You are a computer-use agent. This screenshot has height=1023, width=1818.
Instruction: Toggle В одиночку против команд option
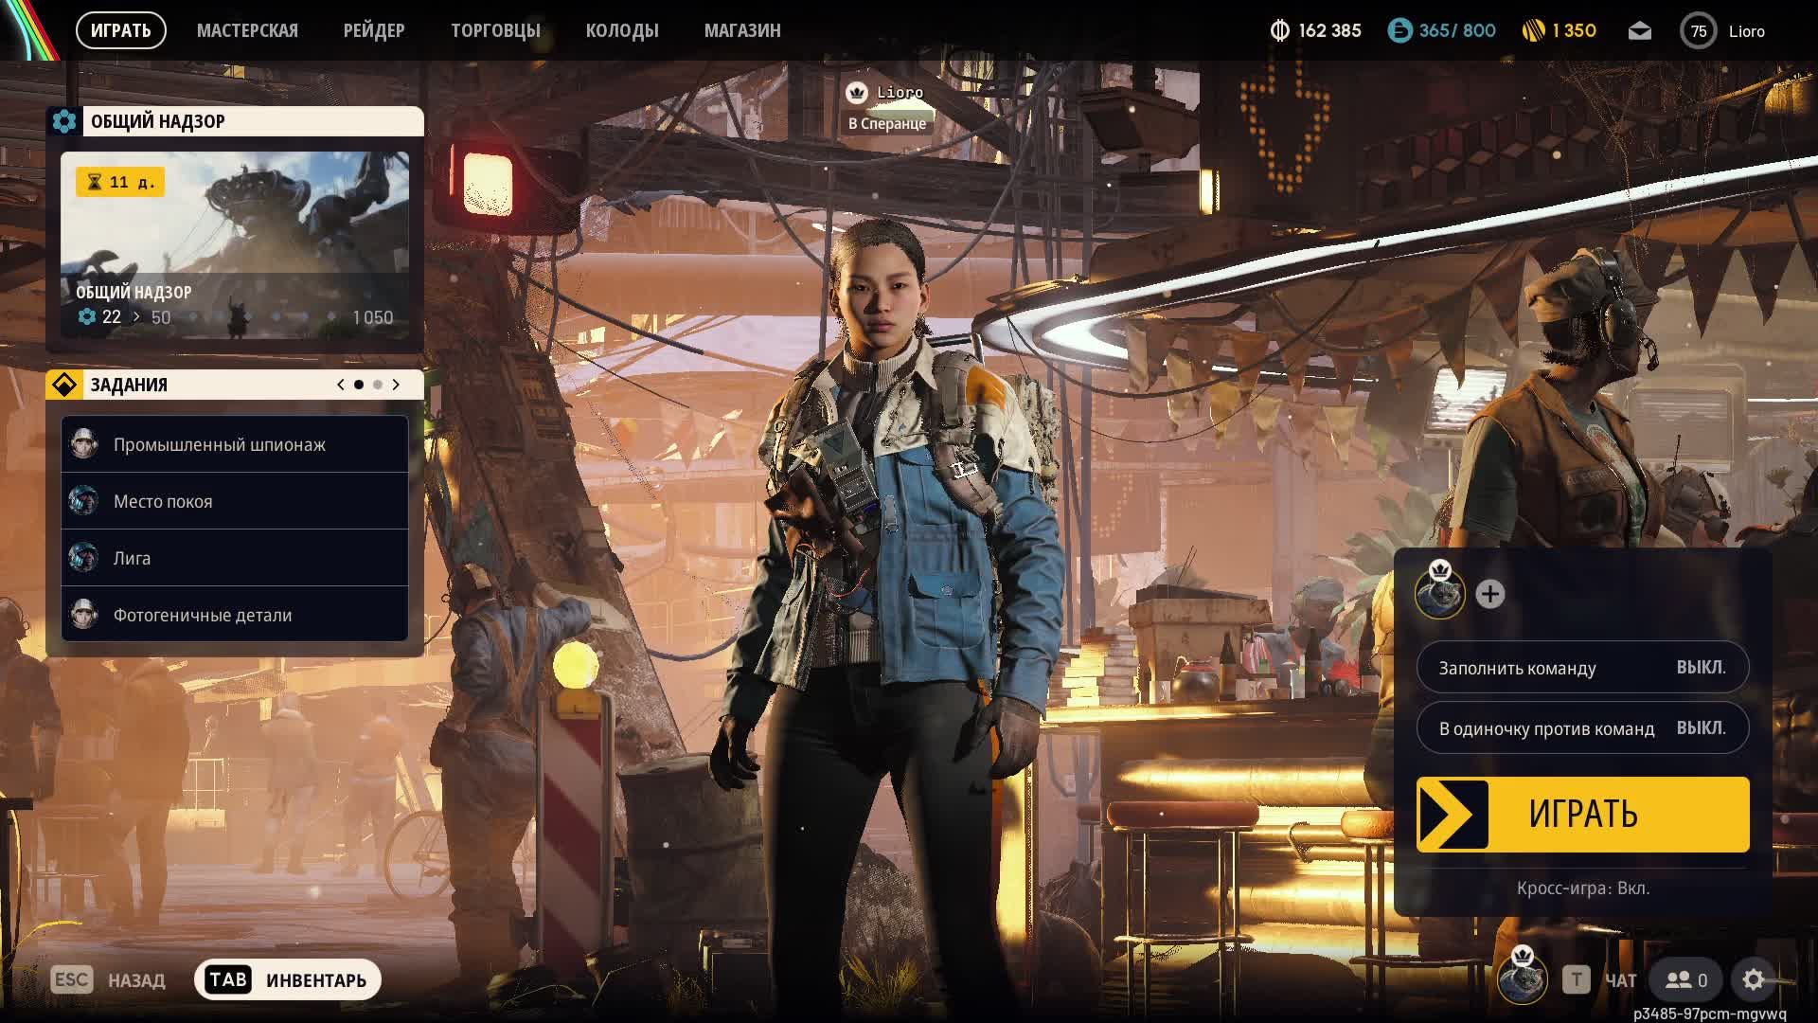(x=1582, y=728)
